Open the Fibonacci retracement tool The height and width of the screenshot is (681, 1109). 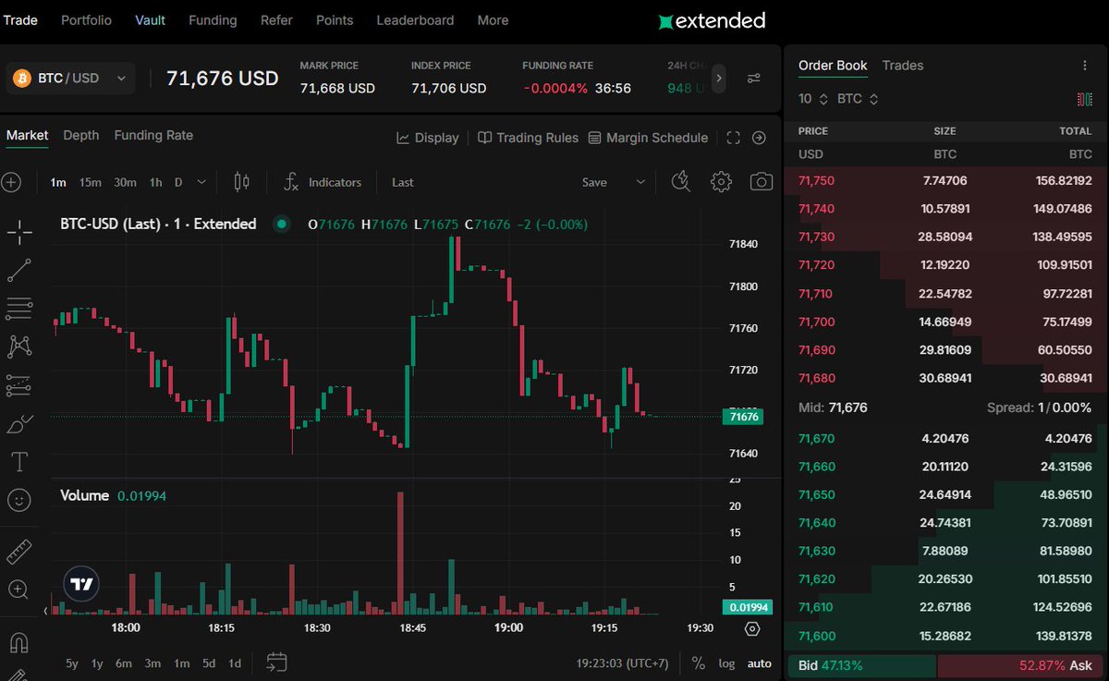click(19, 308)
